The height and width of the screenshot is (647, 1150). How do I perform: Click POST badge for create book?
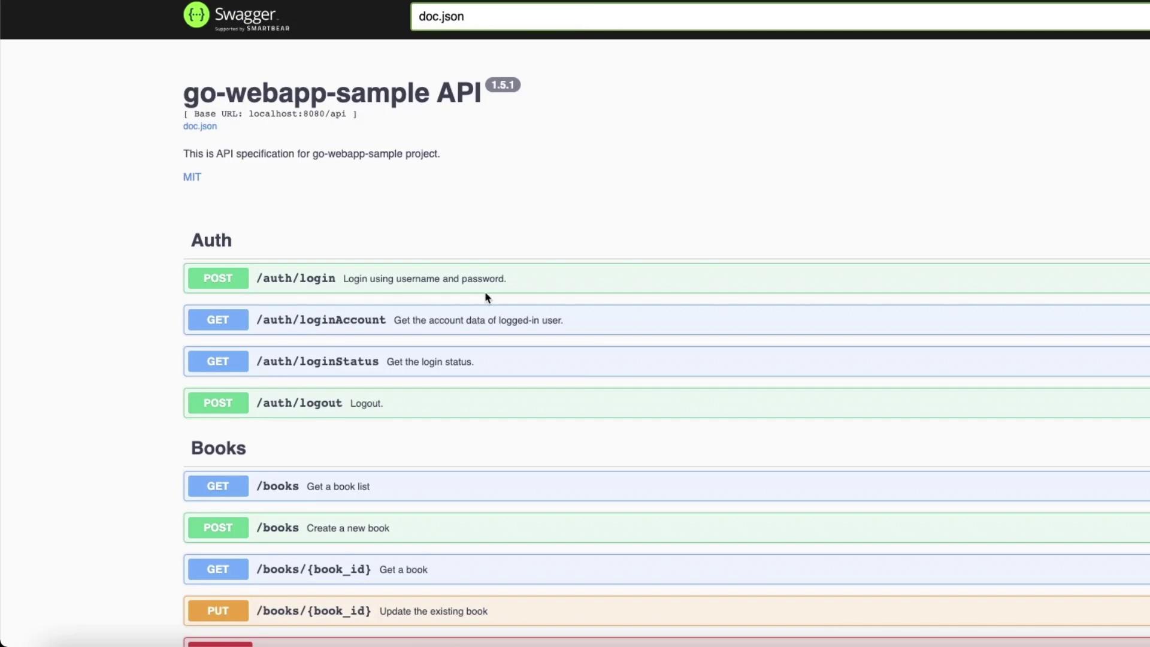[218, 528]
